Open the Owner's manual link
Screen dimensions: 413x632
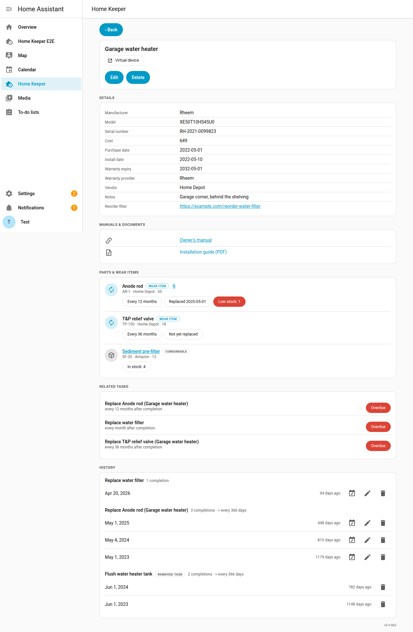(196, 240)
